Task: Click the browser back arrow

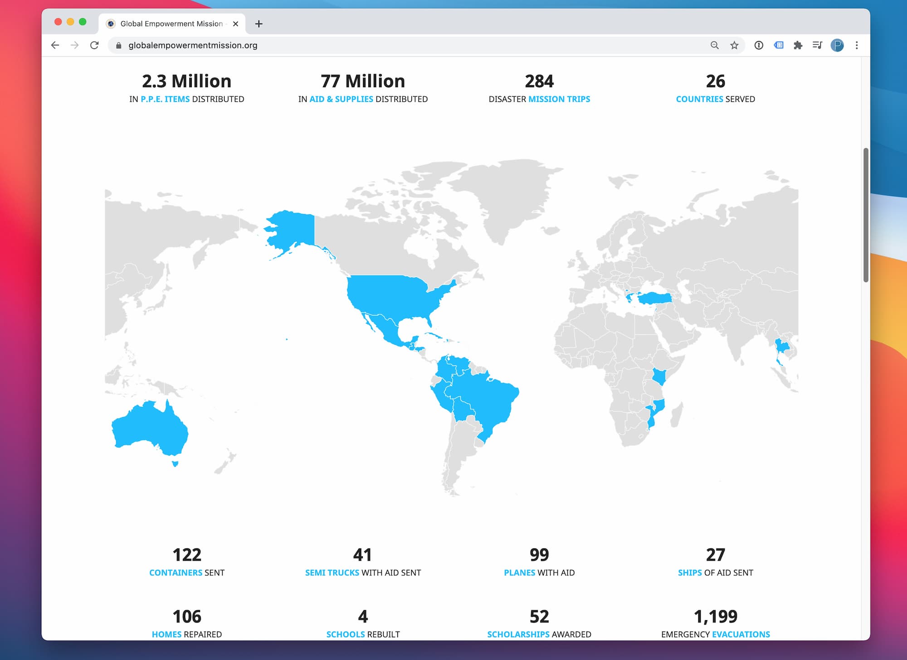Action: (x=55, y=45)
